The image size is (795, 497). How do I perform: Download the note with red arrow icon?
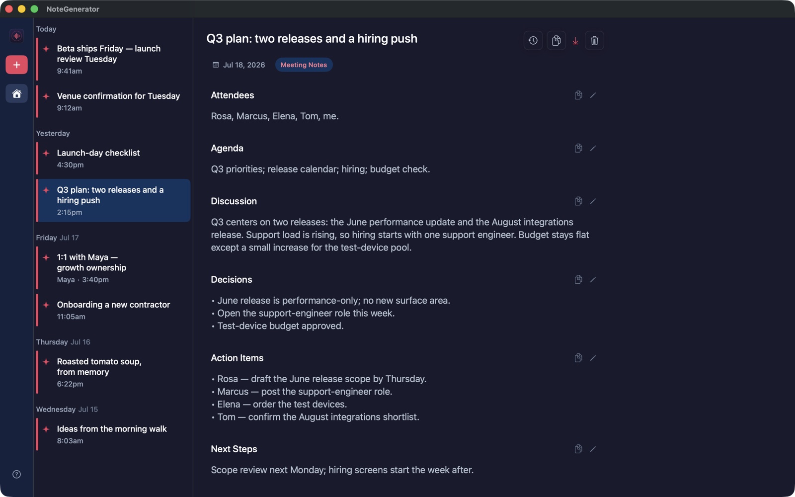tap(575, 41)
